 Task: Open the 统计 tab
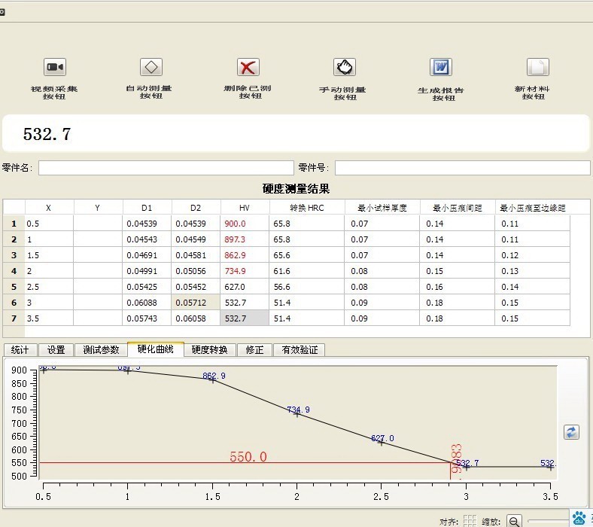click(x=20, y=350)
